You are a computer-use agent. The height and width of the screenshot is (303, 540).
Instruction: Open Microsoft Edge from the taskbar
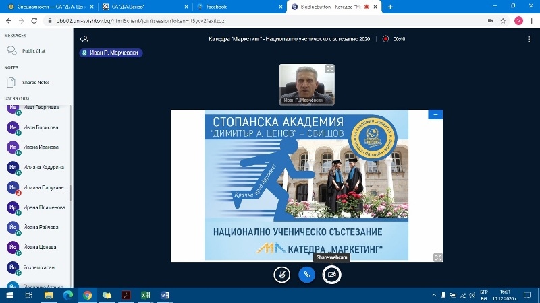tap(68, 295)
